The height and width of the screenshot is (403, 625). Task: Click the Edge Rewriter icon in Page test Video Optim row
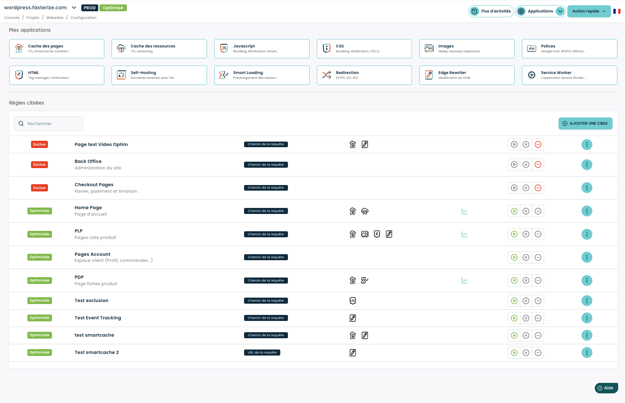click(x=365, y=144)
